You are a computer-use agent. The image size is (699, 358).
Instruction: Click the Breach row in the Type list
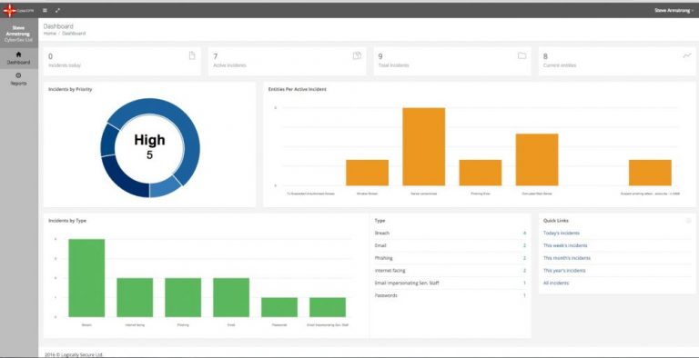(451, 233)
